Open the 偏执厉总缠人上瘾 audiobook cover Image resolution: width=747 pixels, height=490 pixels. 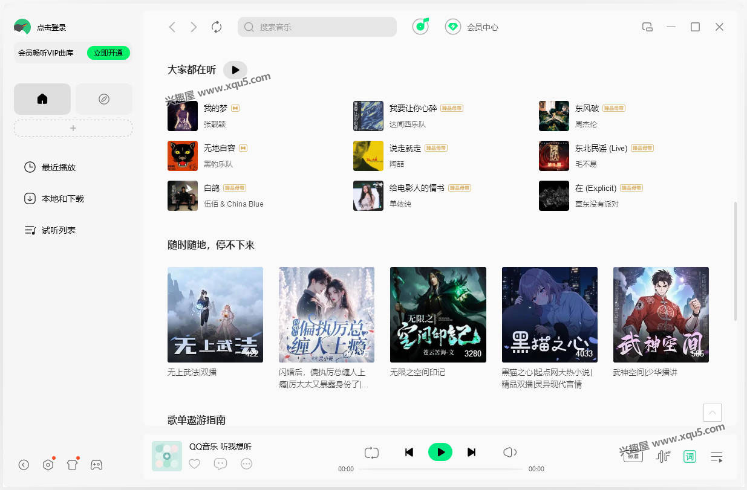tap(327, 315)
